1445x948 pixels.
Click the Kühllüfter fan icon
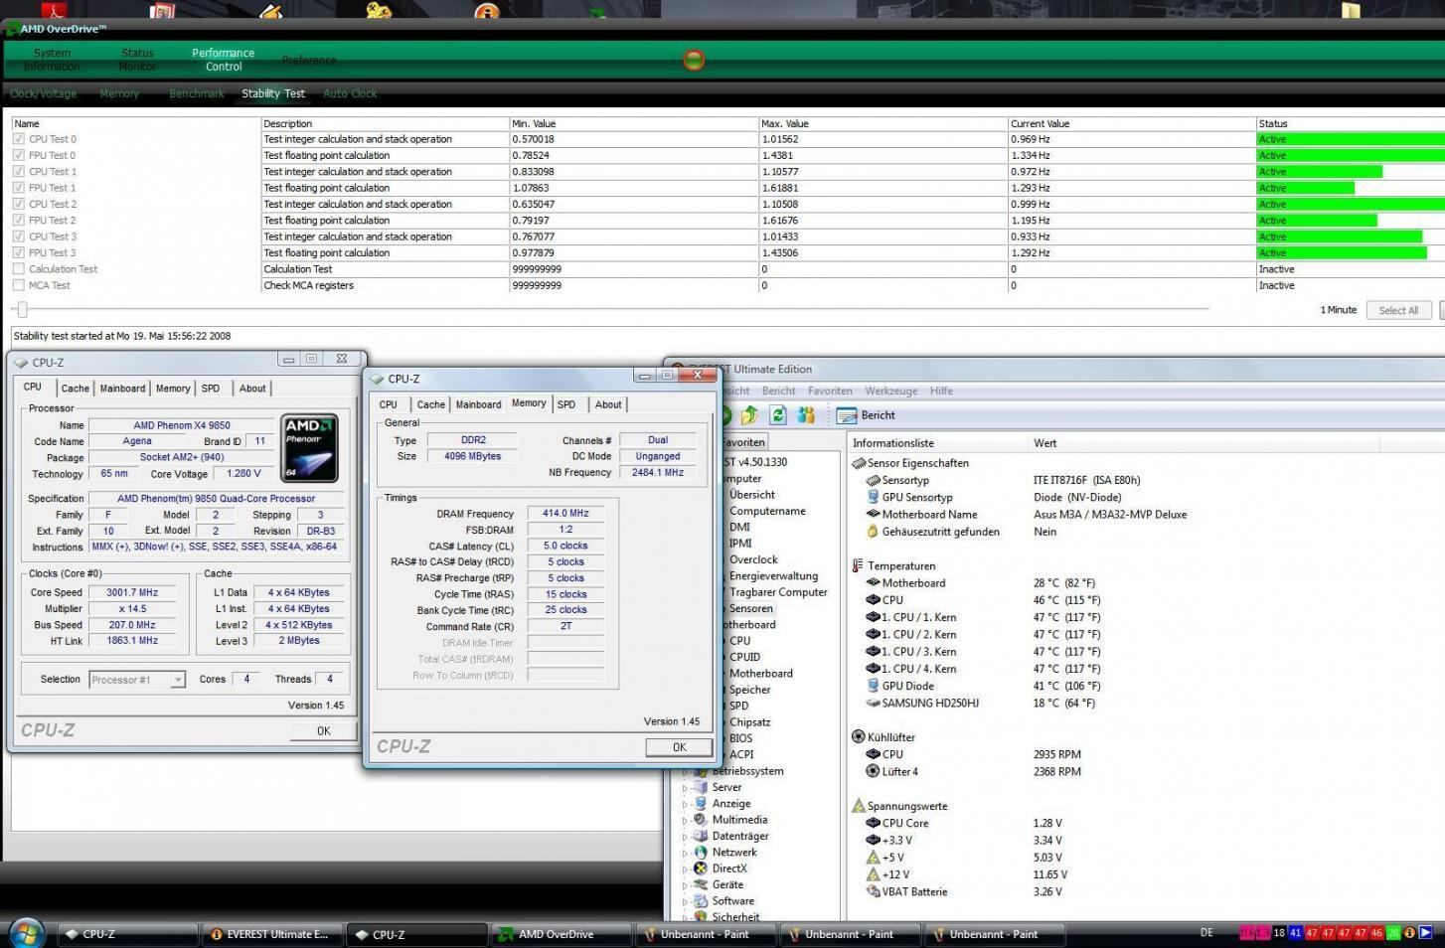coord(859,737)
